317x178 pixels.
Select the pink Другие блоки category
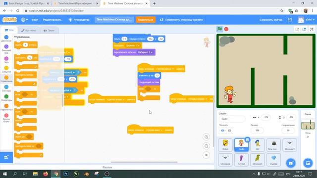pos(6,118)
